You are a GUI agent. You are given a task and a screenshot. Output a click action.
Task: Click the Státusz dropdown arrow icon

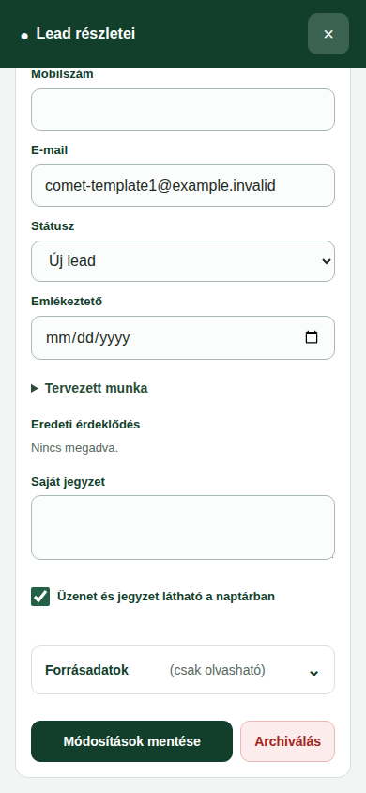coord(327,261)
